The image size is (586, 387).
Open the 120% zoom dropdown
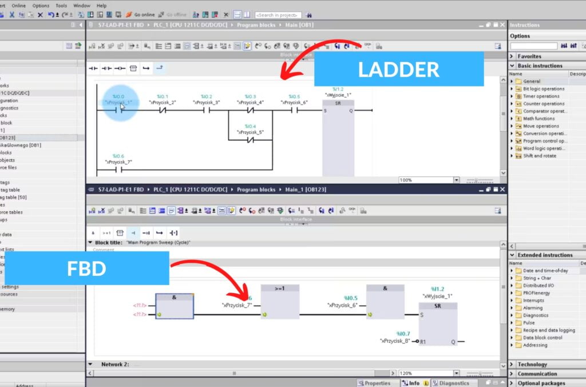click(x=456, y=373)
